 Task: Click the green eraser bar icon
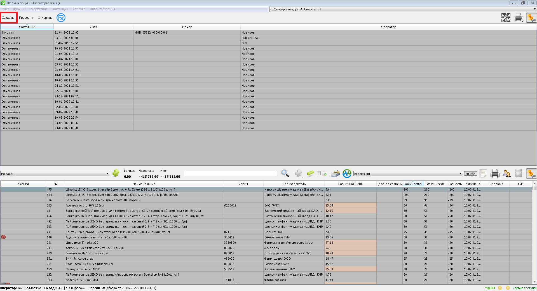tap(310, 173)
